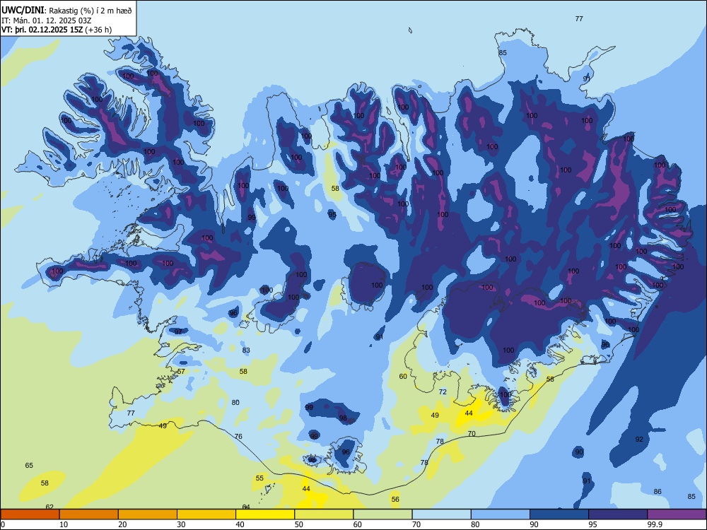The height and width of the screenshot is (530, 707).
Task: Click the dark orange 0–10 legend swatch
Action: coord(30,514)
